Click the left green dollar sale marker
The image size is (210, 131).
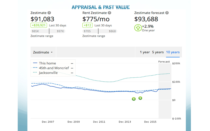coord(134,99)
